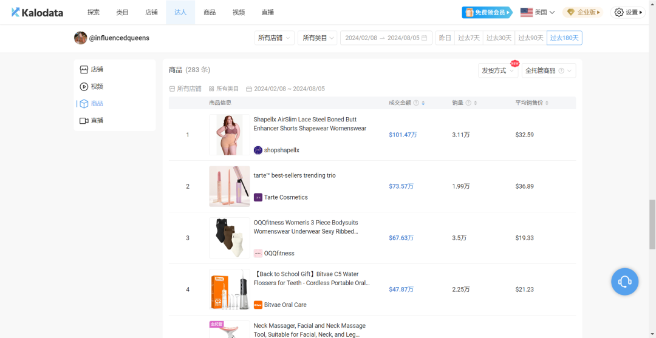
Task: Click the shopshapellx shop logo icon
Action: point(258,150)
